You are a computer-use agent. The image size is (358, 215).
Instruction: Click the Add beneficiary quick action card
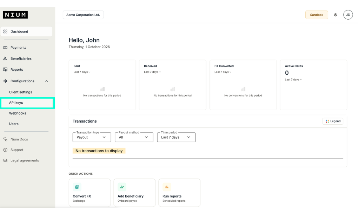(134, 193)
